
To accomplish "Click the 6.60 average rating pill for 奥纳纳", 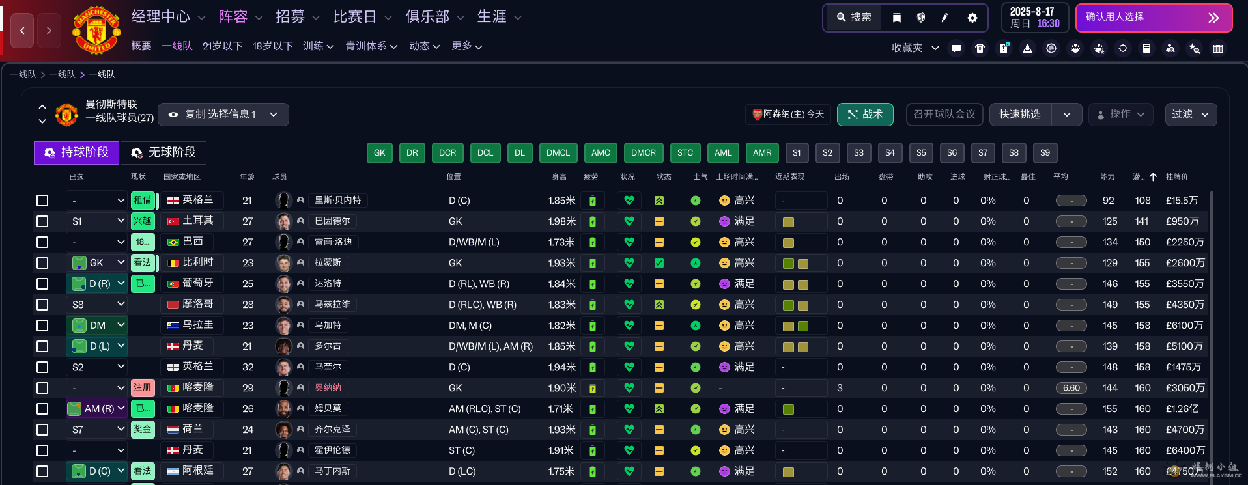I will tap(1071, 388).
